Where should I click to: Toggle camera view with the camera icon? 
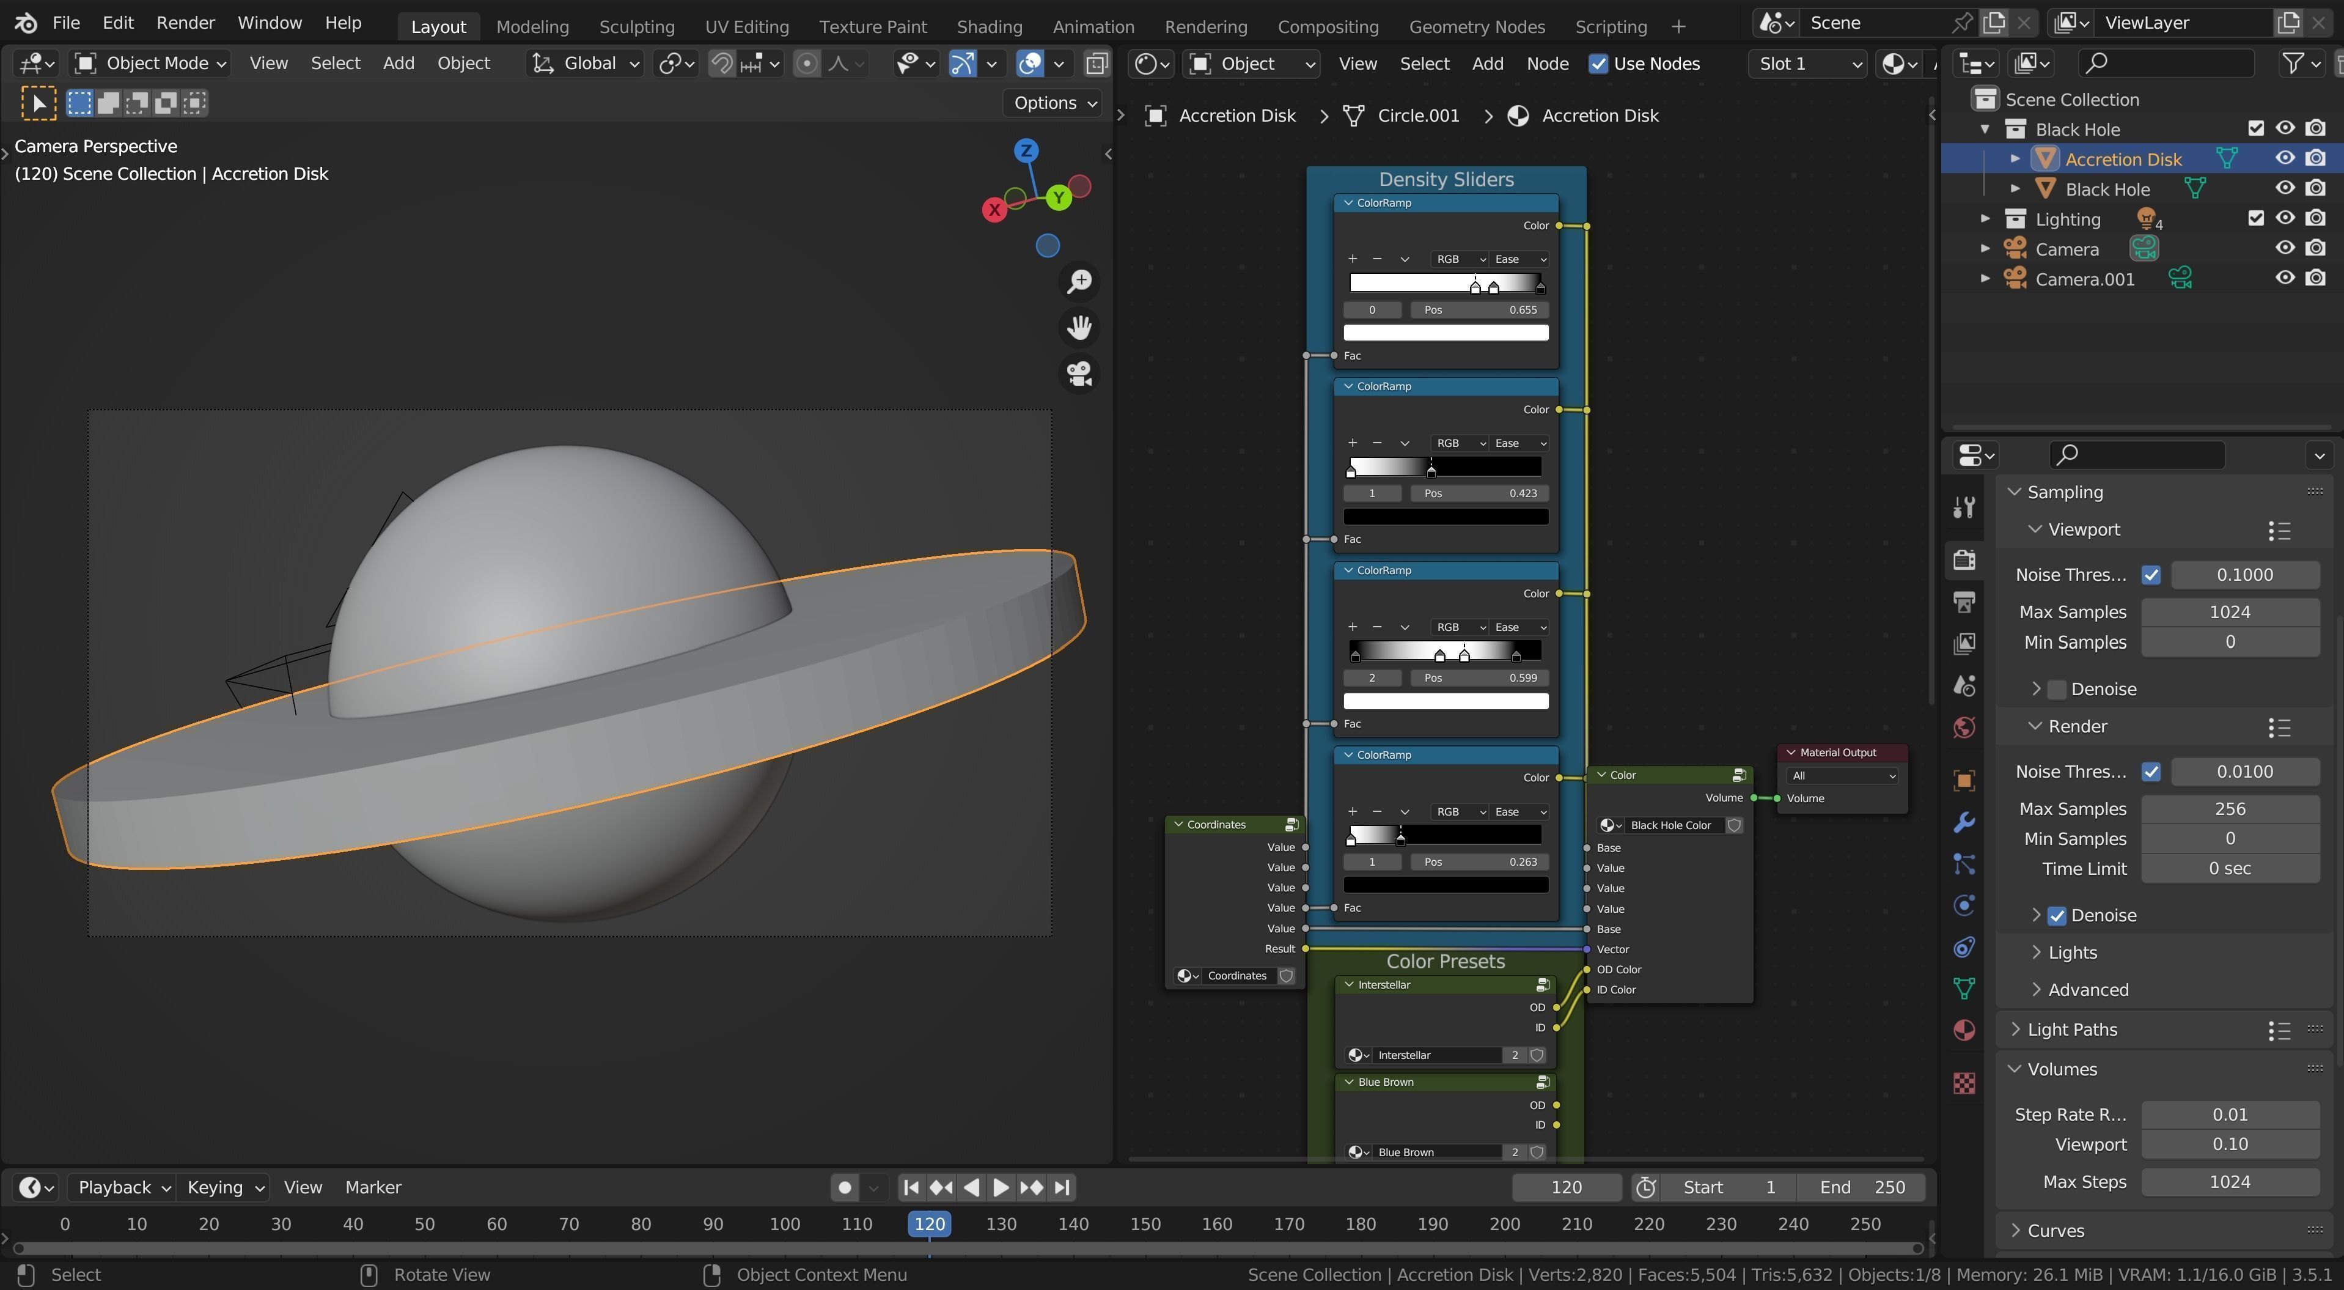(x=1079, y=374)
